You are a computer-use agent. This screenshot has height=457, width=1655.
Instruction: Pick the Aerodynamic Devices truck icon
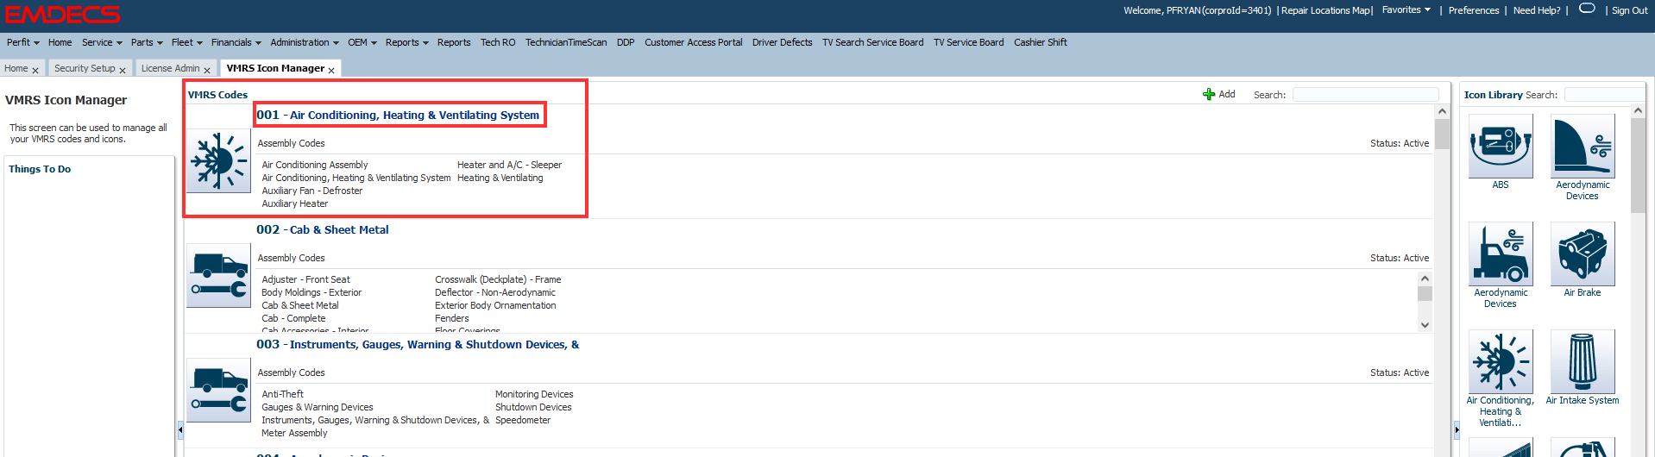tap(1501, 254)
